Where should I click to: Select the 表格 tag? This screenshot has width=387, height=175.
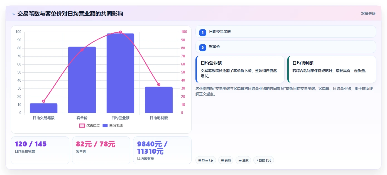[226, 160]
